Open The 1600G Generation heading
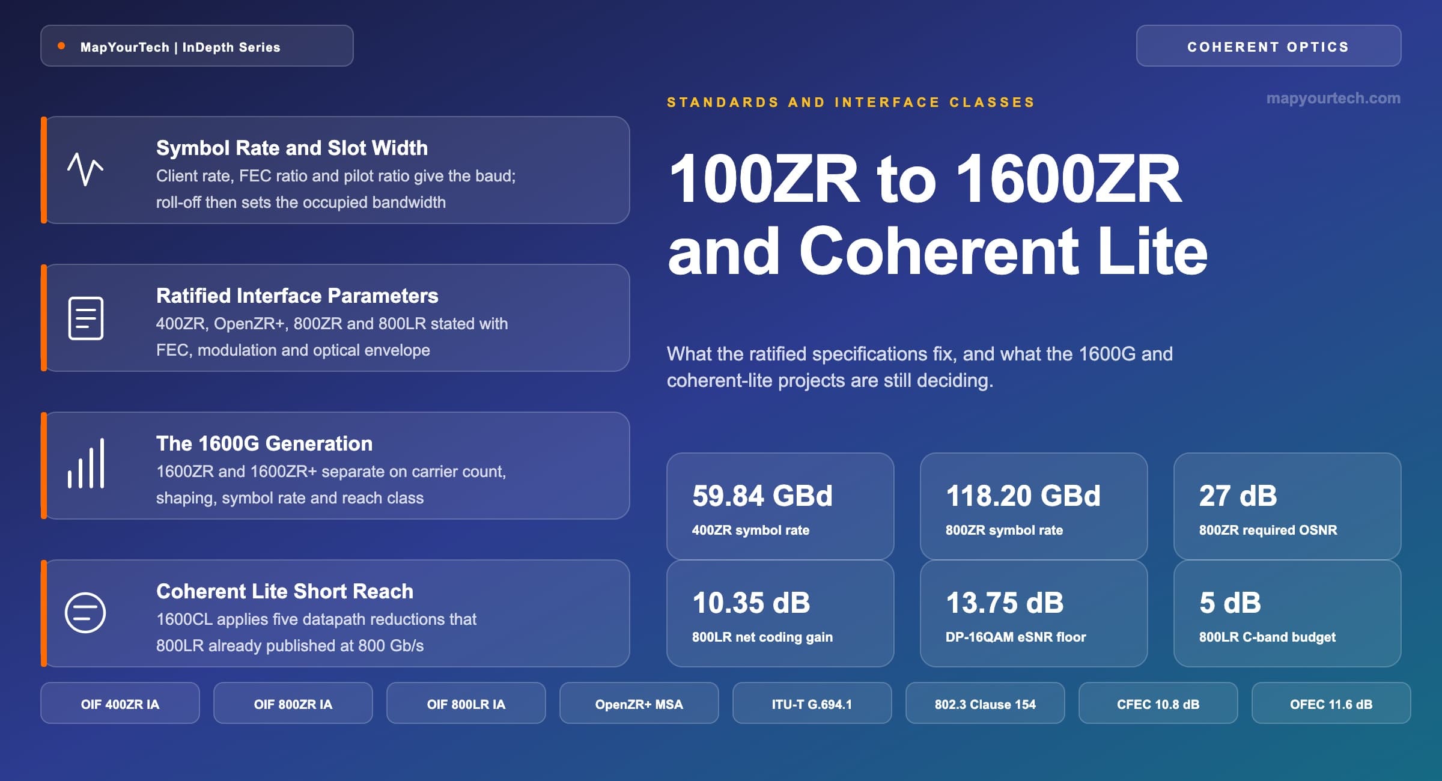Screen dimensions: 1442x781 pyautogui.click(x=264, y=443)
